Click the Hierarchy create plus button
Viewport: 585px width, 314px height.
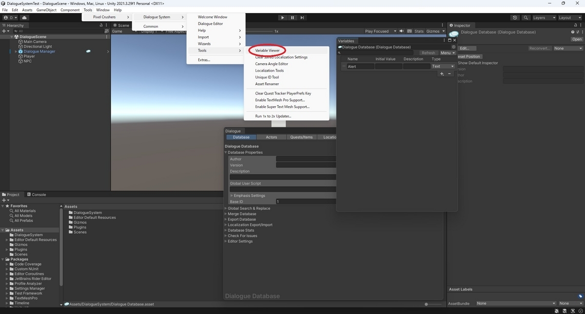6,31
